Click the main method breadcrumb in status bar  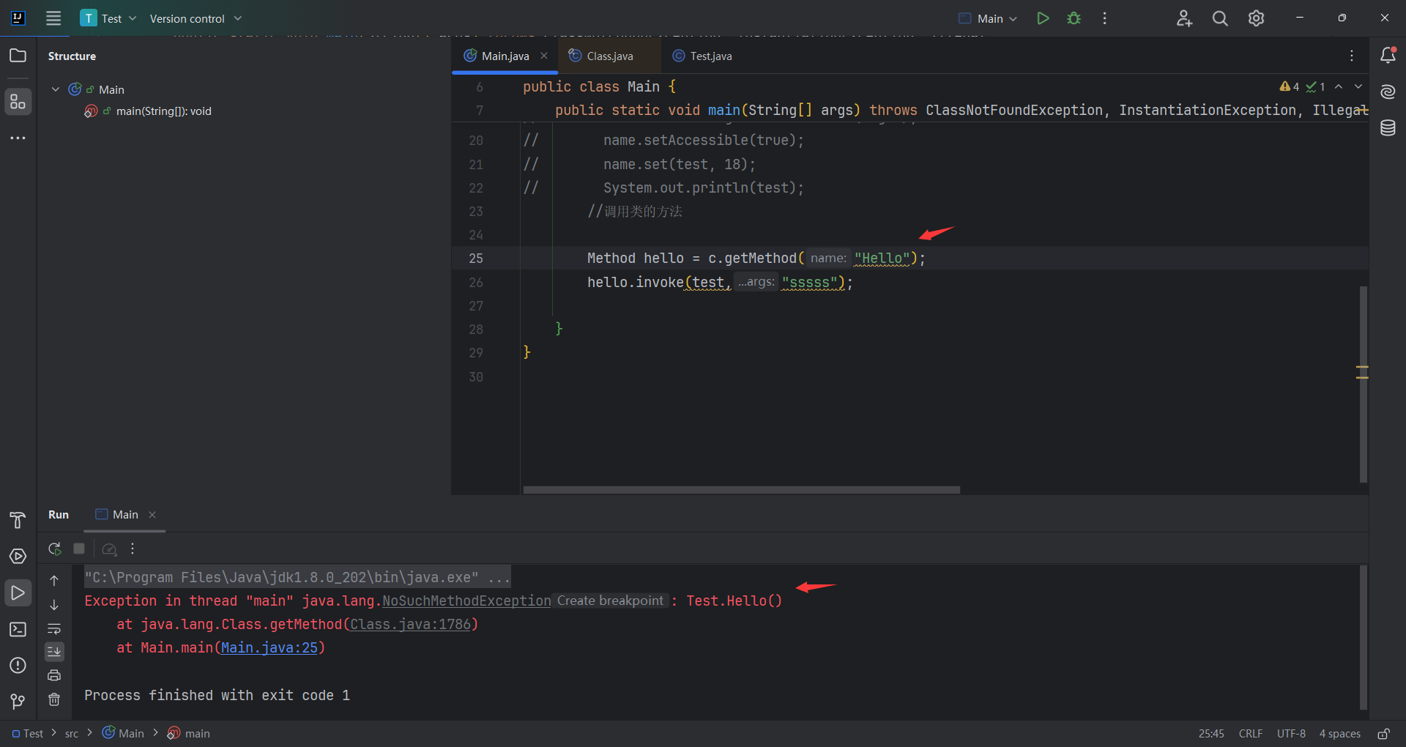pyautogui.click(x=189, y=734)
